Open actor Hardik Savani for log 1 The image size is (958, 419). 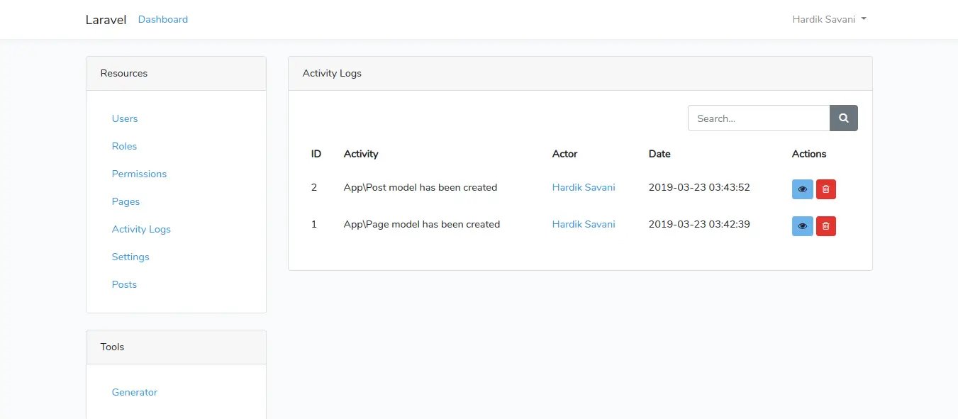pyautogui.click(x=584, y=224)
